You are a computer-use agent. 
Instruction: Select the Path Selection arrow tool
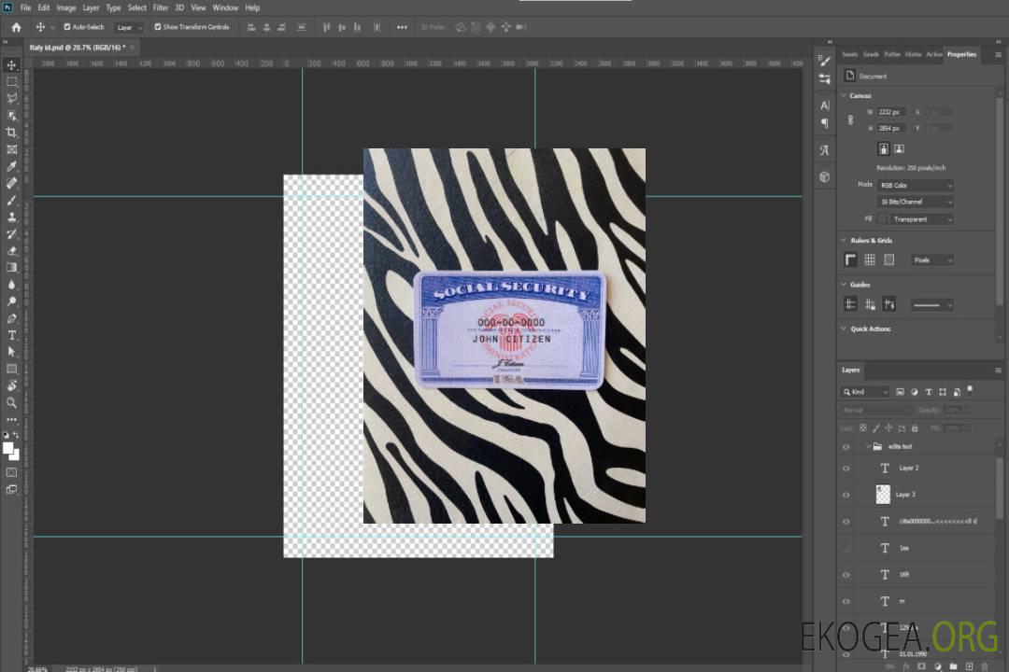click(x=11, y=352)
